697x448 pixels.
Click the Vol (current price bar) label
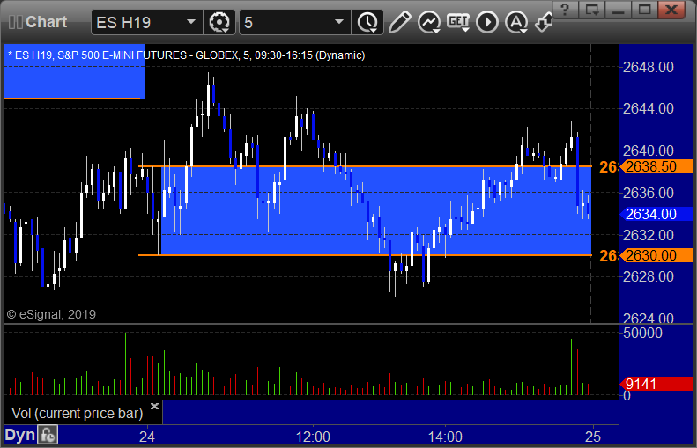click(x=77, y=414)
